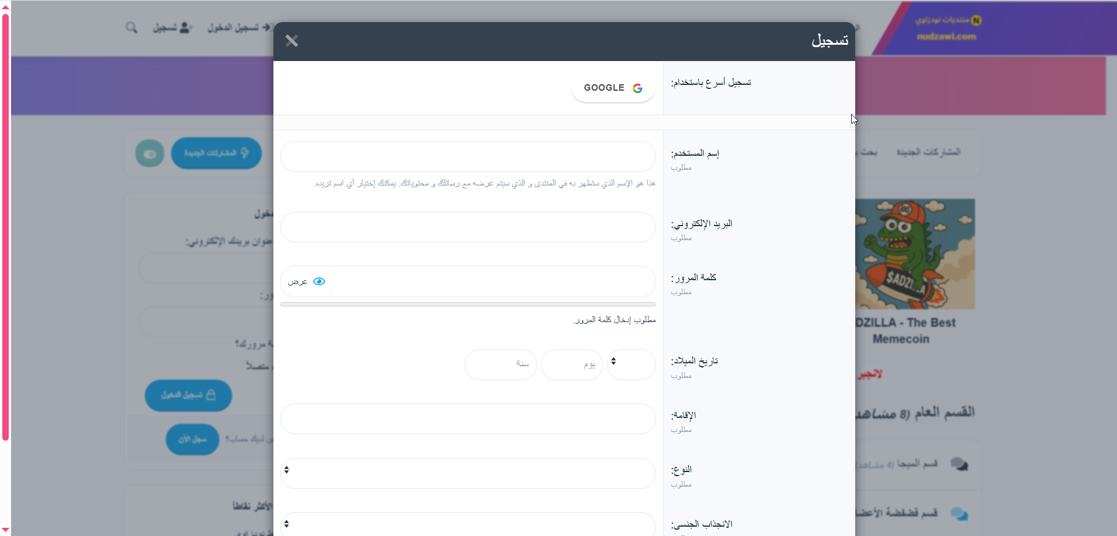Toggle password visibility with eye icon
The image size is (1117, 536).
click(x=319, y=281)
